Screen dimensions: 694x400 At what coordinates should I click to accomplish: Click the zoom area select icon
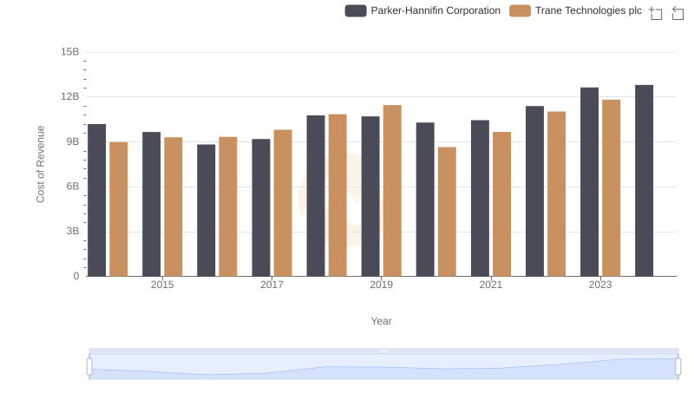(656, 13)
